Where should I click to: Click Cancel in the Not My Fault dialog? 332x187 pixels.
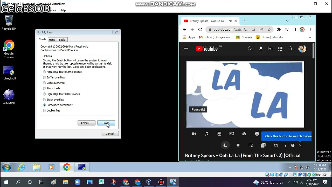110,133
